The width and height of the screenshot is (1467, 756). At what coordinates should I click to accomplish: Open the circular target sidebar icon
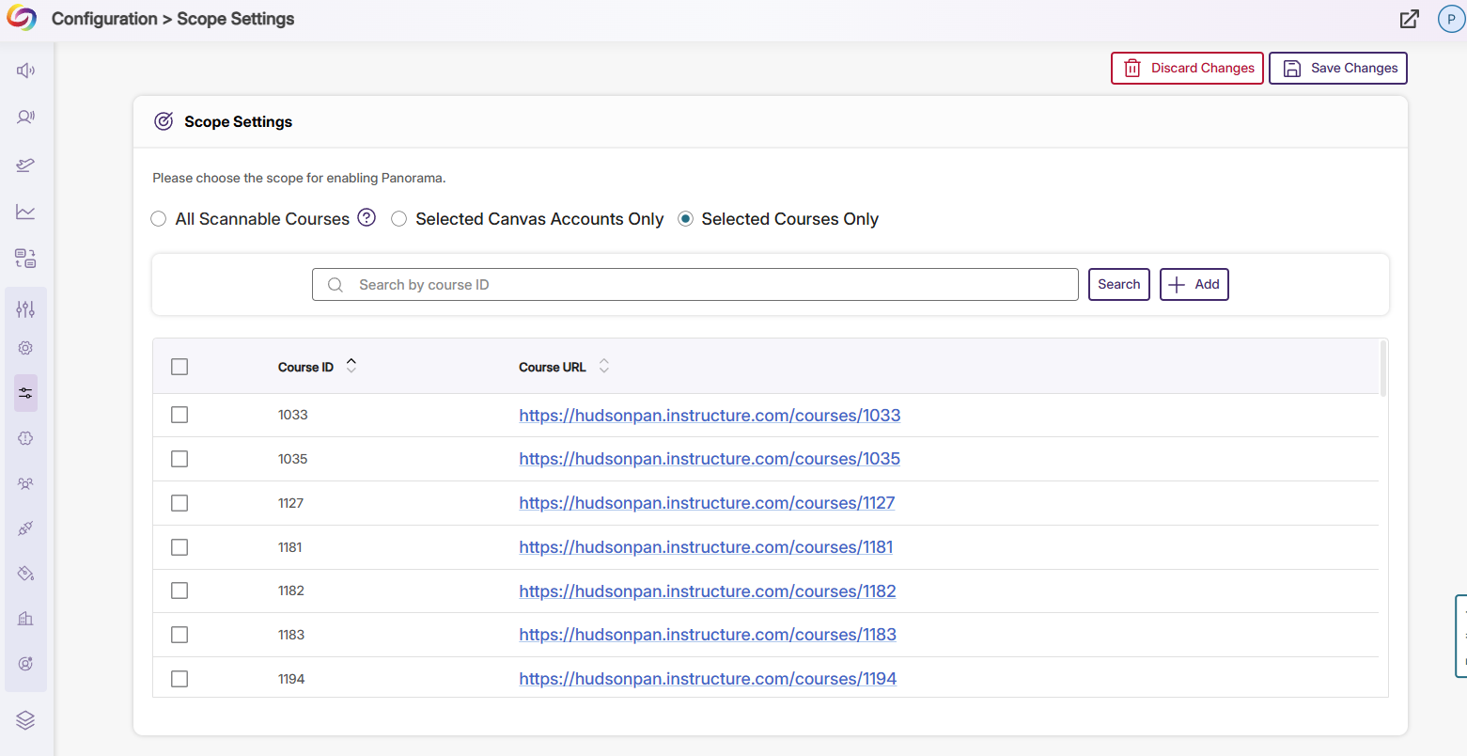25,664
